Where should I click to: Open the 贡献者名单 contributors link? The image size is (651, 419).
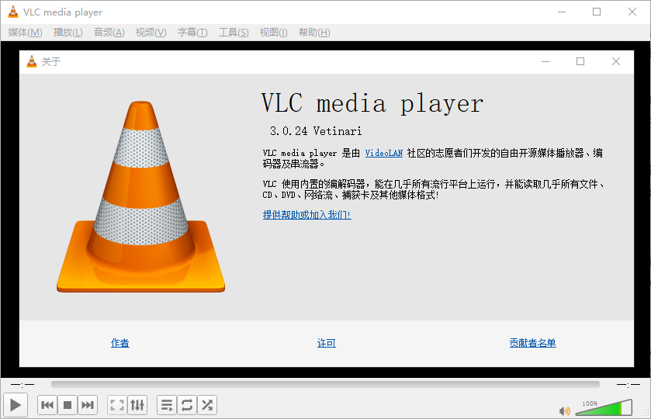tap(533, 343)
